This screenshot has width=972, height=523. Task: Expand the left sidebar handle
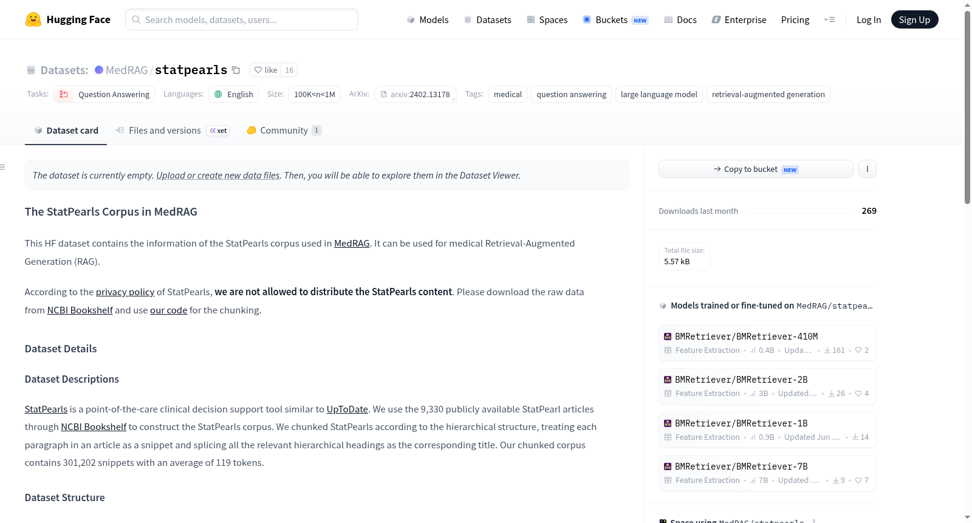point(2,166)
